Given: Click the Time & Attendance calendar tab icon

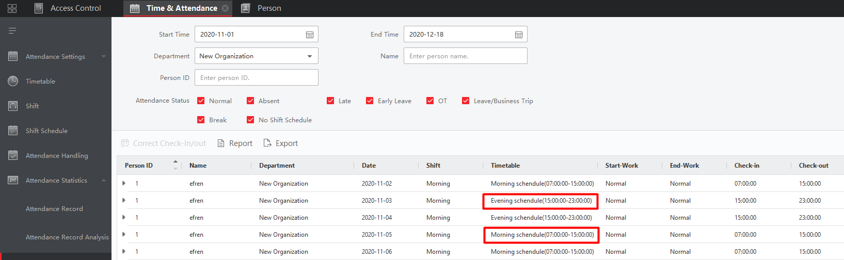Looking at the screenshot, I should point(135,8).
